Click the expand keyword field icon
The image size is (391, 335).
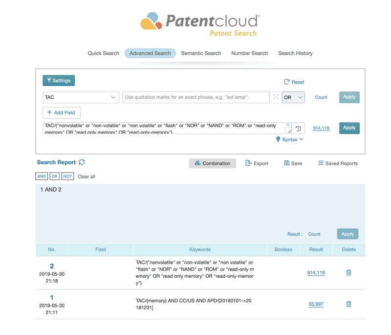[276, 97]
